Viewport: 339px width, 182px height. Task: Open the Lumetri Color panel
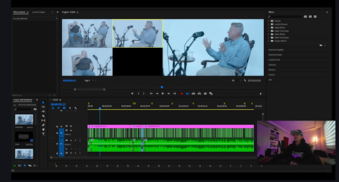point(274,60)
